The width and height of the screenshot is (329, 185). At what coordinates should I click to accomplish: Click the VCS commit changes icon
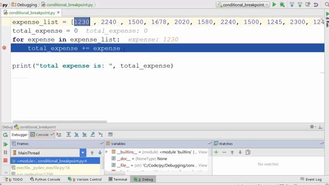pyautogui.click(x=300, y=5)
